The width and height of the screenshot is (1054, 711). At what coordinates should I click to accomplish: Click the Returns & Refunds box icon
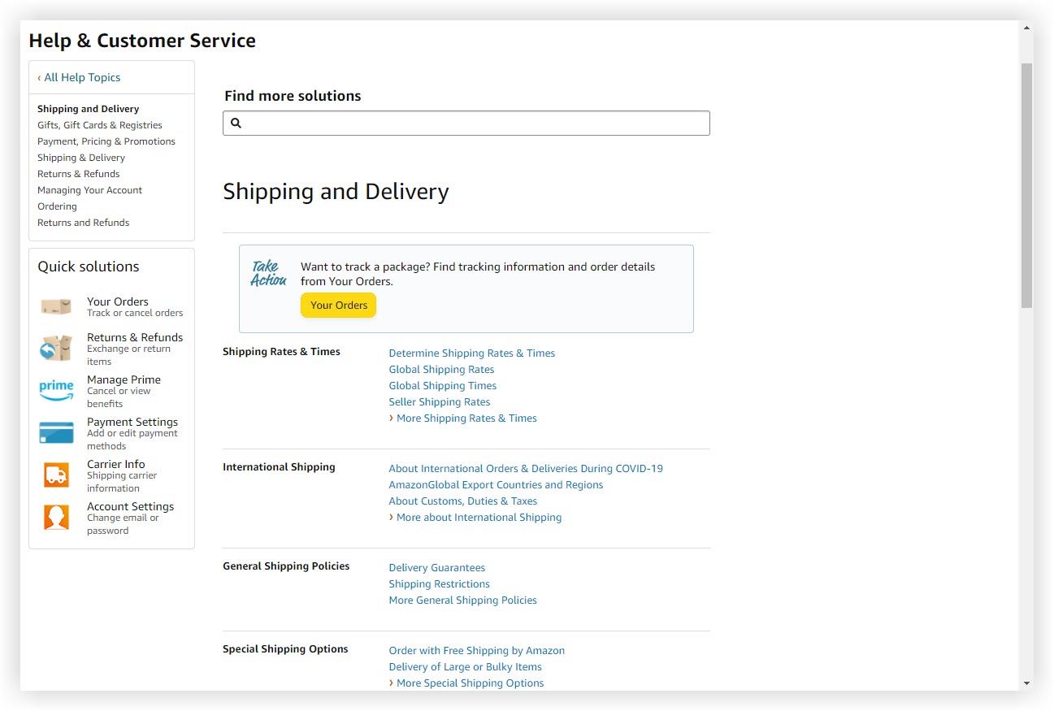tap(56, 349)
